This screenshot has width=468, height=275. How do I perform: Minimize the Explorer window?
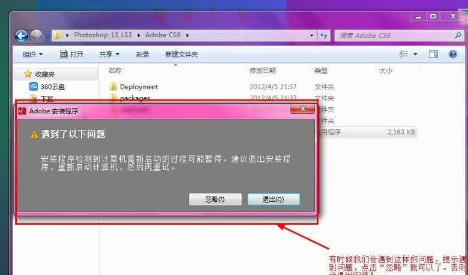click(418, 17)
